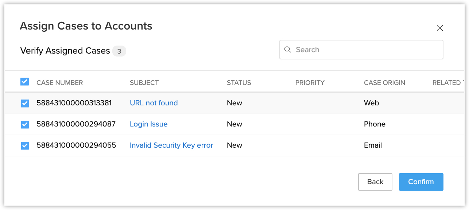Image resolution: width=469 pixels, height=210 pixels.
Task: Close the Assign Cases dialog
Action: point(440,28)
